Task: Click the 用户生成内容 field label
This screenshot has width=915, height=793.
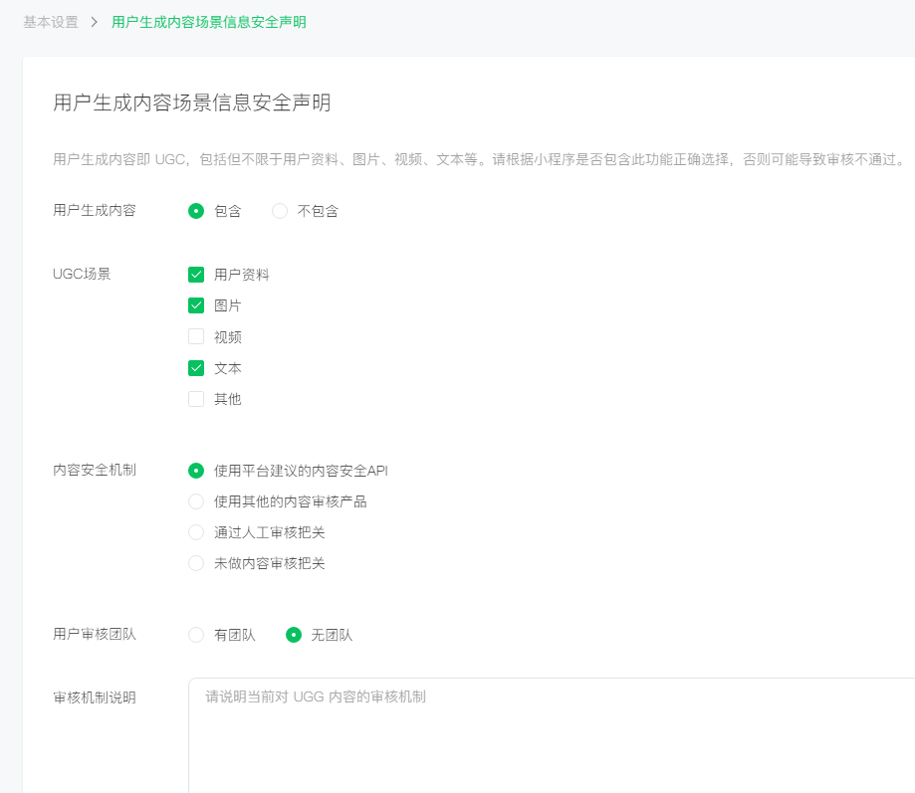Action: pos(94,210)
